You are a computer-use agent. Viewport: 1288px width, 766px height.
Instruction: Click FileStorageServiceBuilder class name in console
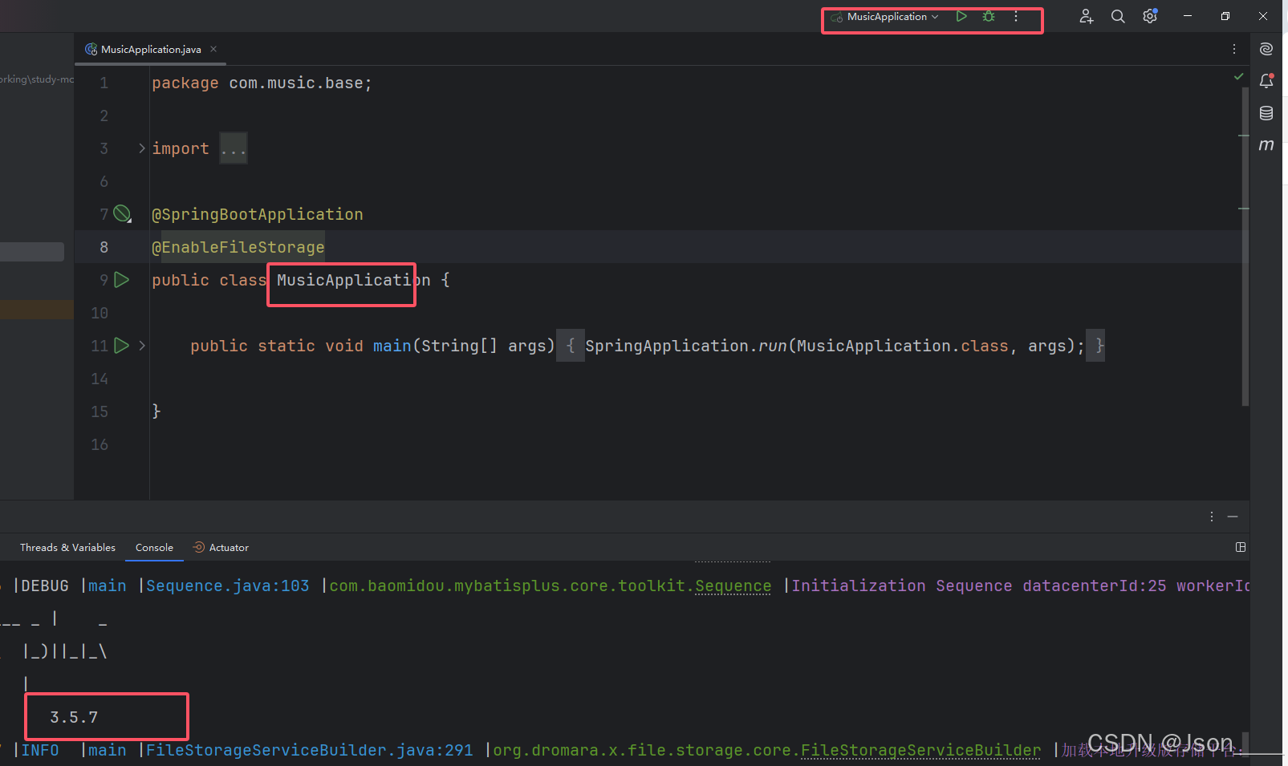click(x=920, y=751)
